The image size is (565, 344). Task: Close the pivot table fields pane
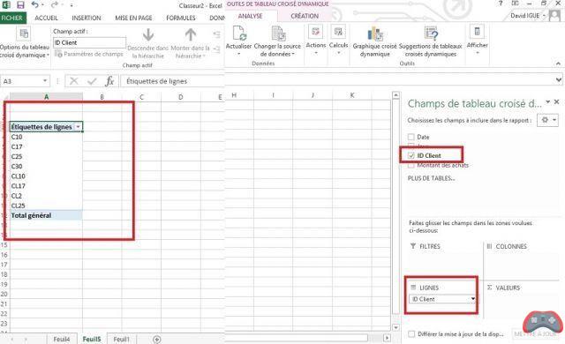click(557, 102)
